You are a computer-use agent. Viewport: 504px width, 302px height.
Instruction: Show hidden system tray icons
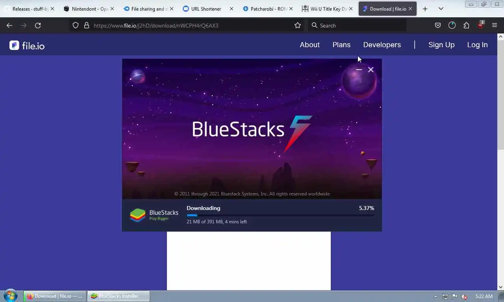coord(435,296)
